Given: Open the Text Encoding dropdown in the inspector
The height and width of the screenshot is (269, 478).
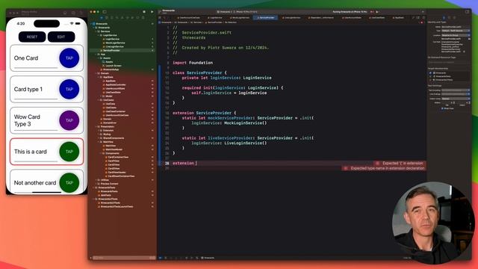Looking at the screenshot, I should (x=456, y=90).
